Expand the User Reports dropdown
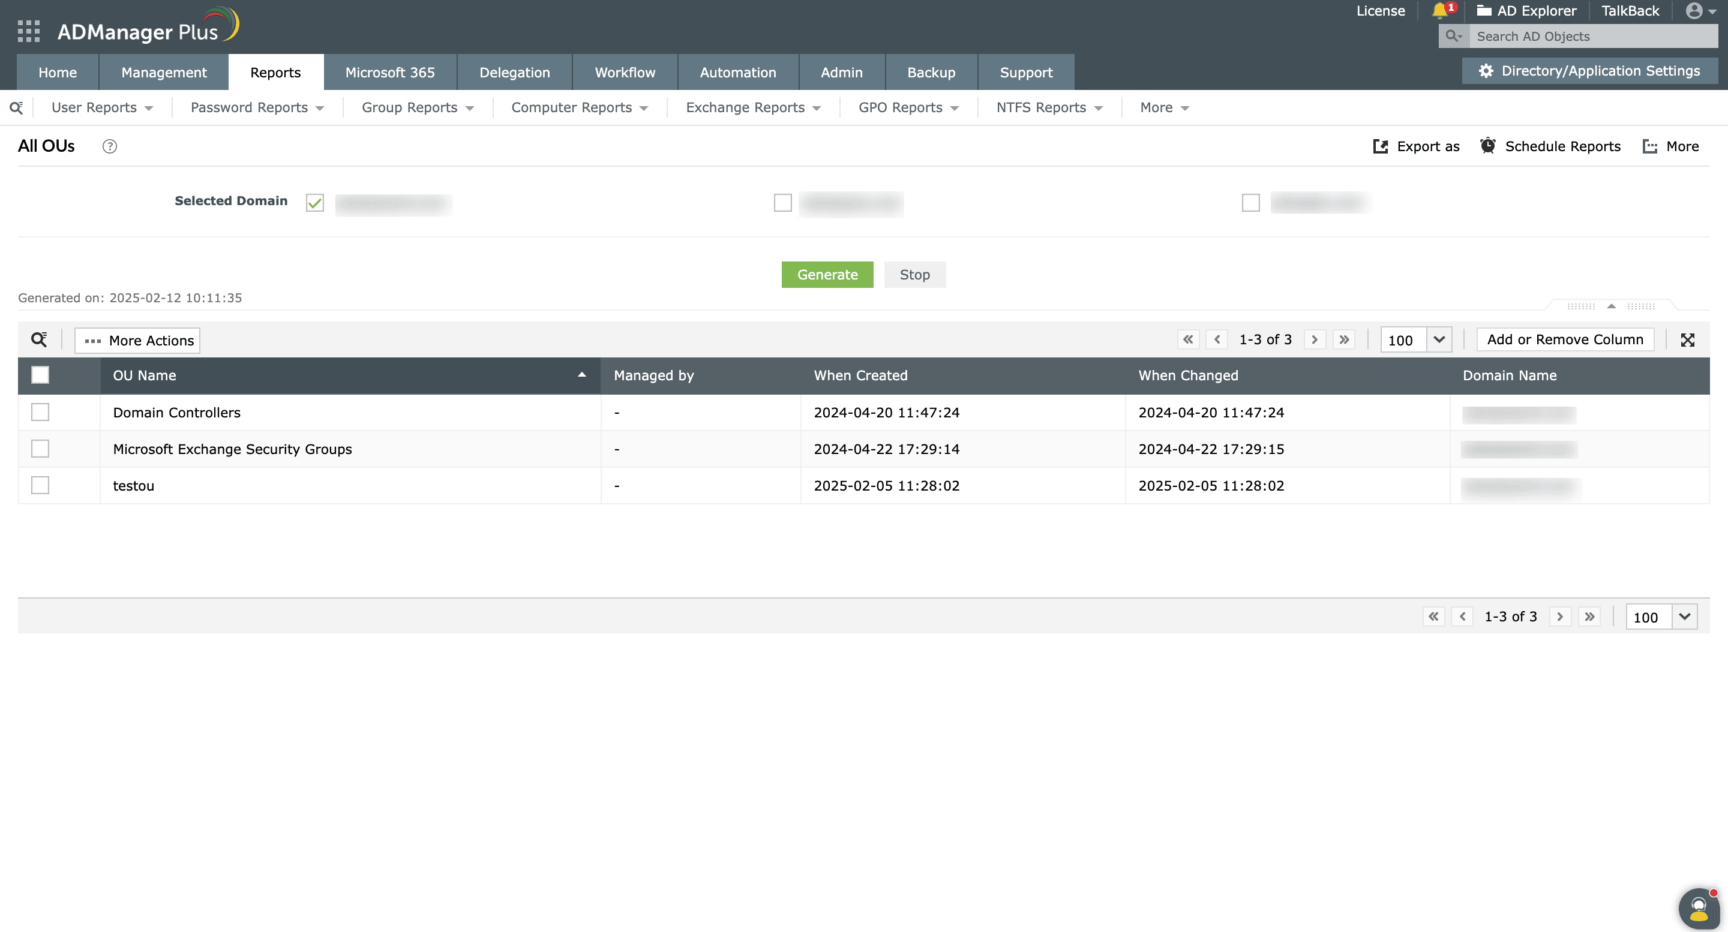Image resolution: width=1728 pixels, height=932 pixels. (102, 108)
